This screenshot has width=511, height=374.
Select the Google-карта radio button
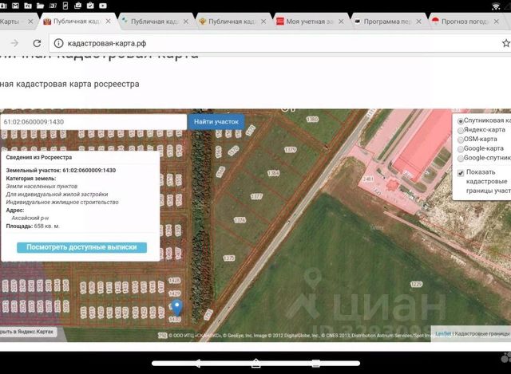(461, 149)
